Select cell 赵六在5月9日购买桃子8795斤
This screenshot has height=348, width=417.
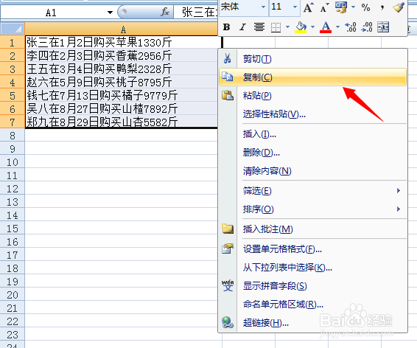122,83
